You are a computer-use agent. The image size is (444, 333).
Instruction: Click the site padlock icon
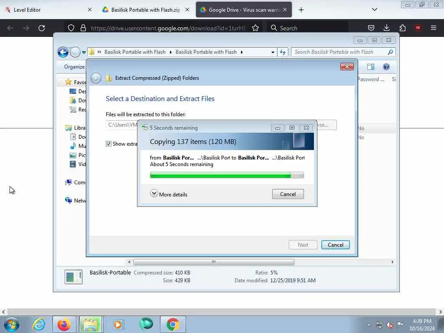tap(83, 28)
